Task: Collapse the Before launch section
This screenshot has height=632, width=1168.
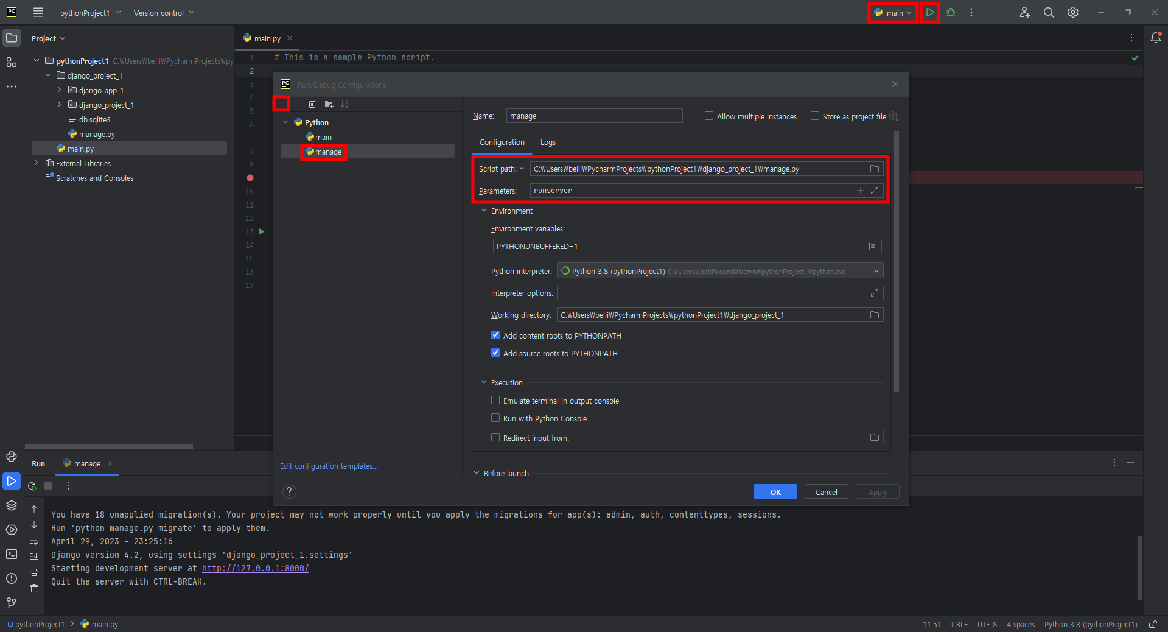Action: tap(477, 473)
